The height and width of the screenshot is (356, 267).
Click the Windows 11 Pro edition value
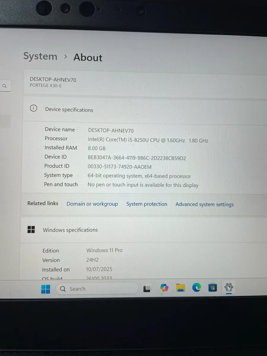(x=104, y=250)
